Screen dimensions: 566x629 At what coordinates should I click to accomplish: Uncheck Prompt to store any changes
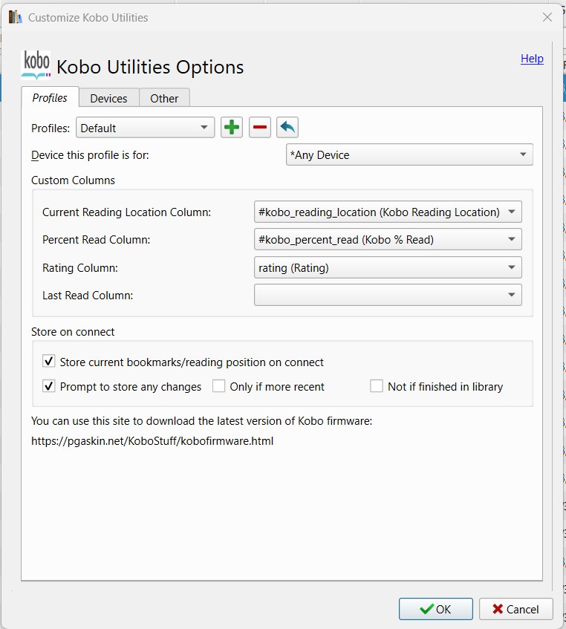(x=49, y=386)
